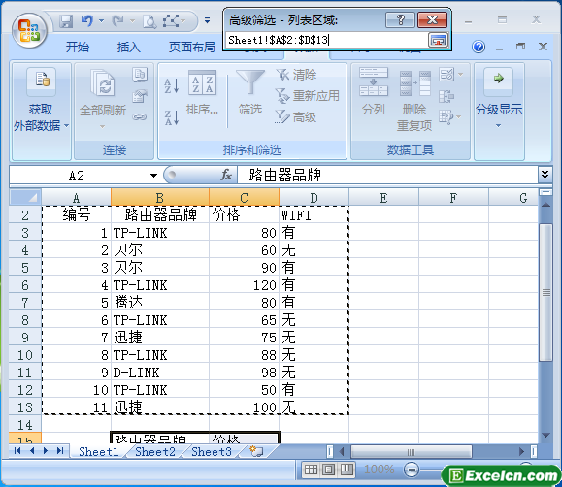Click 清除 to clear filter
The image size is (562, 487).
tap(296, 75)
